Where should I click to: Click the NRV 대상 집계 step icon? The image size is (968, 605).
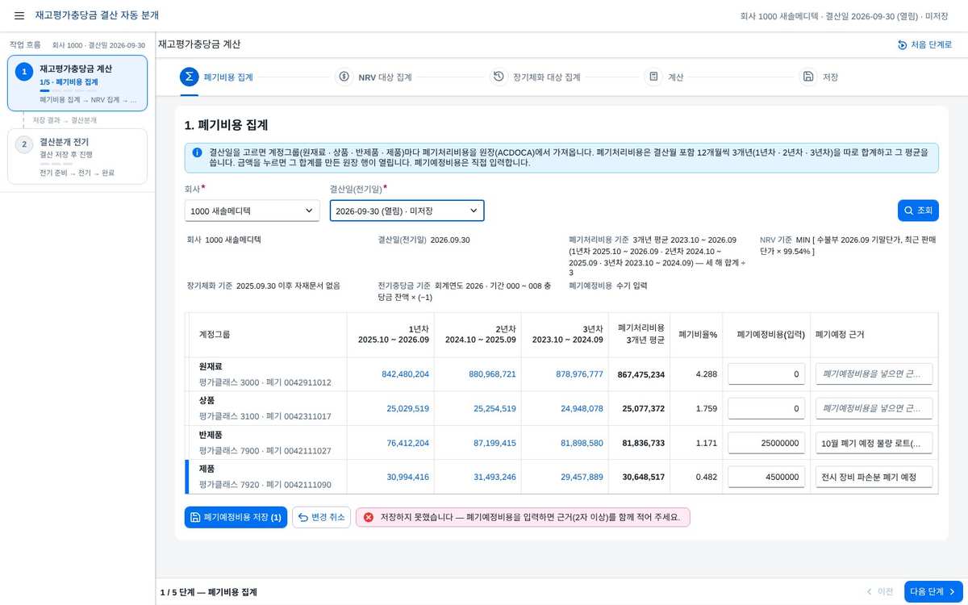pos(344,77)
